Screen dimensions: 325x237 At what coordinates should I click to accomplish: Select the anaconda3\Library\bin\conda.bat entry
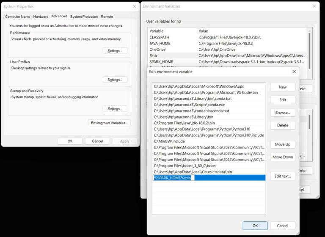[x=209, y=99]
